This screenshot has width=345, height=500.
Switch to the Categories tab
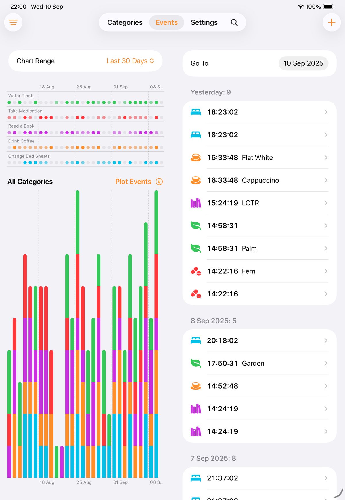(125, 22)
